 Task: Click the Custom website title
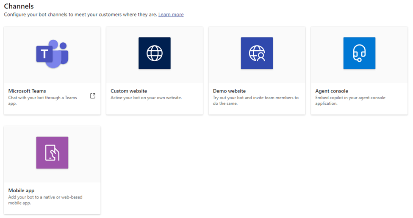click(129, 91)
